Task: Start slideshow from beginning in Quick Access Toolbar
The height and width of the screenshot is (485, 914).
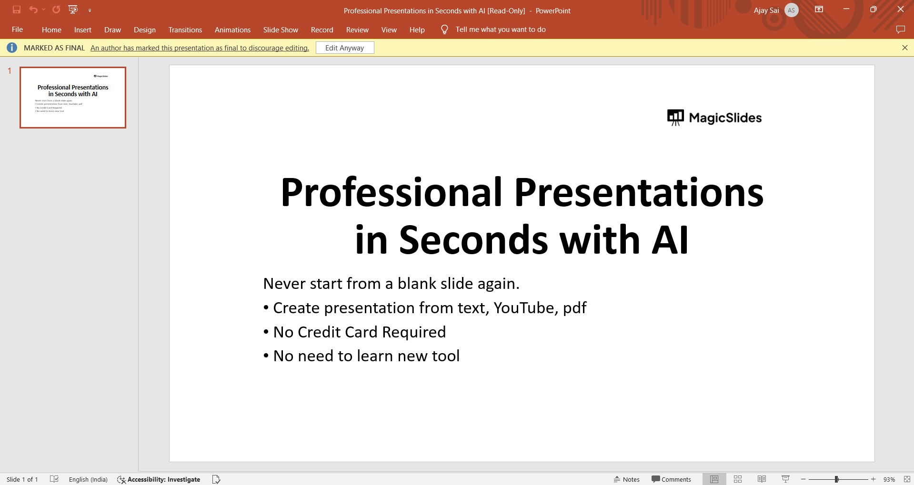Action: (x=73, y=10)
